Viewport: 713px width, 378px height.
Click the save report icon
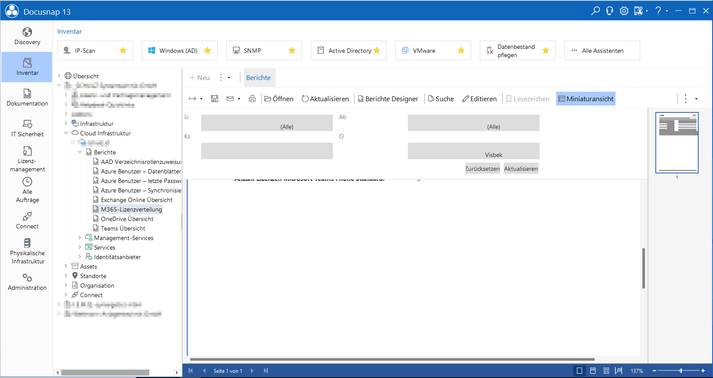[215, 99]
